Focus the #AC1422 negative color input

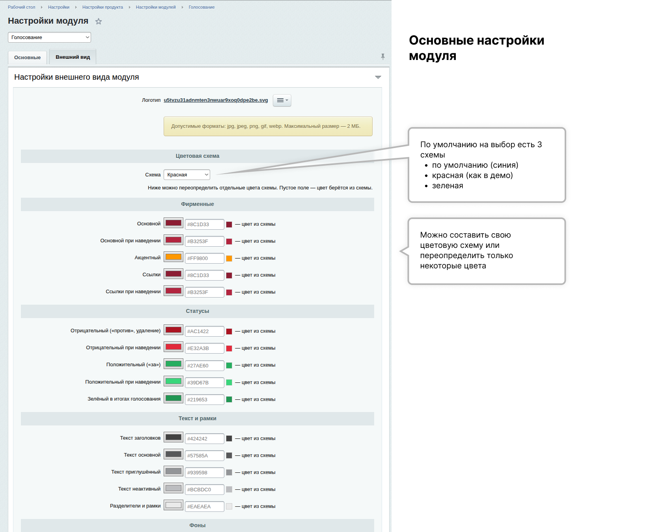(x=205, y=331)
